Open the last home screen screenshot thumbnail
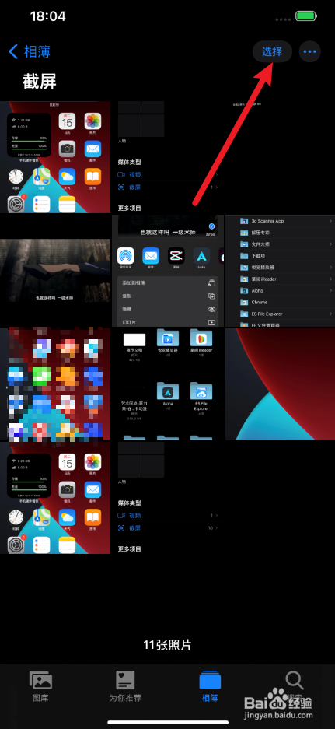 [x=55, y=498]
